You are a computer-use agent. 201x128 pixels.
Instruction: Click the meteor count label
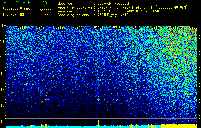[x=45, y=10]
